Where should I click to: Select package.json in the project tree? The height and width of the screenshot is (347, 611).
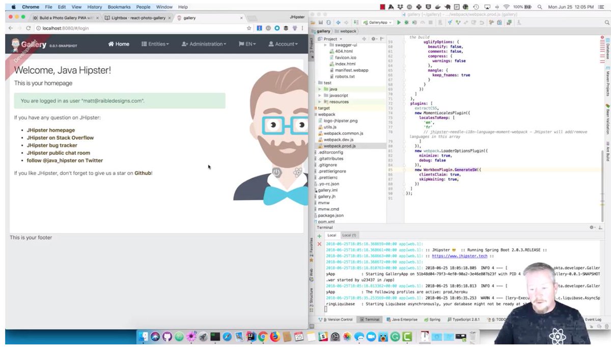pyautogui.click(x=330, y=215)
